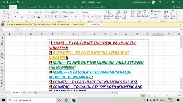This screenshot has width=183, height=103.
Task: Open Conditional Formatting menu
Action: point(108,15)
